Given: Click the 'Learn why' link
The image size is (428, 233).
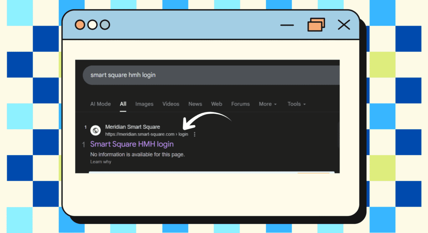Looking at the screenshot, I should pyautogui.click(x=101, y=162).
